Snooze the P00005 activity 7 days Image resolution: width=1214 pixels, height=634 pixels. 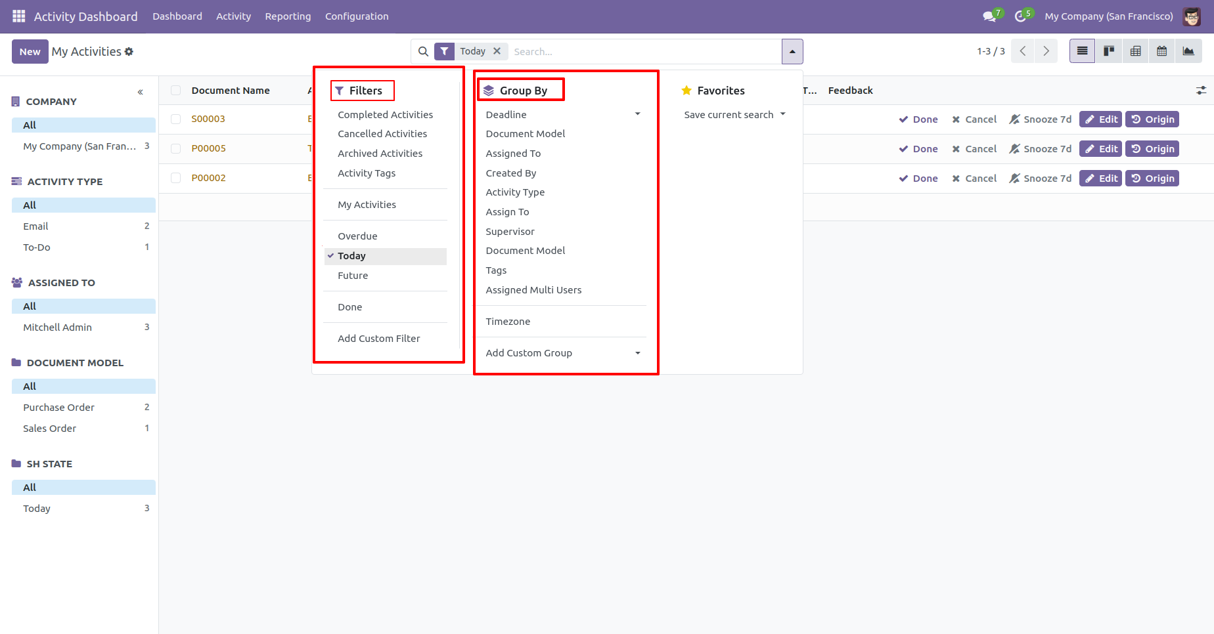pos(1041,149)
